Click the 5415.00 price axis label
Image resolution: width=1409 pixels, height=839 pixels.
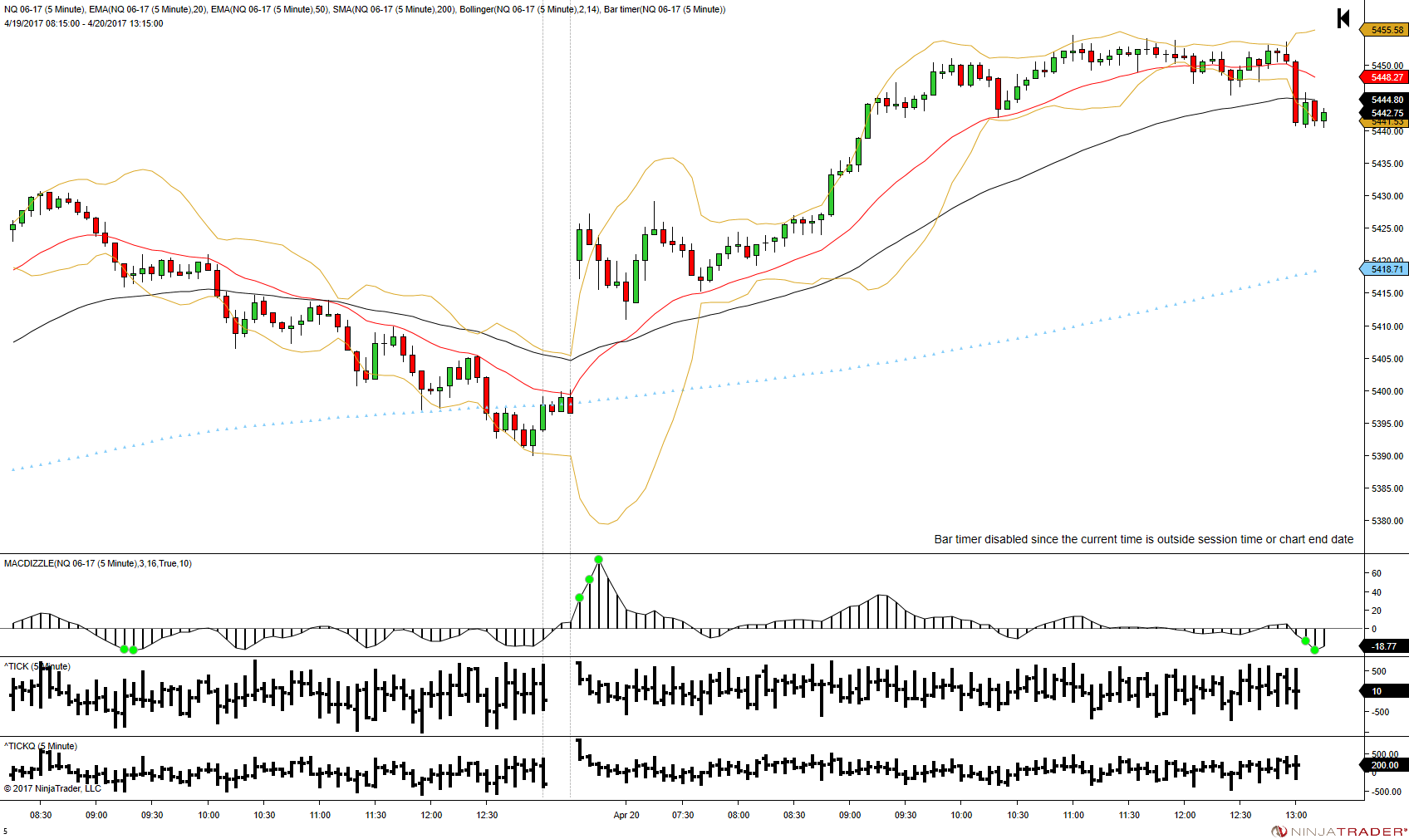point(1387,293)
